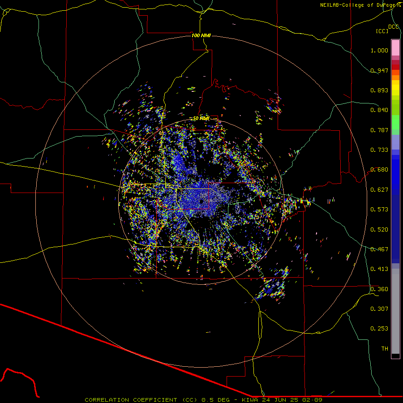Select the 0.360 scale value

379,289
